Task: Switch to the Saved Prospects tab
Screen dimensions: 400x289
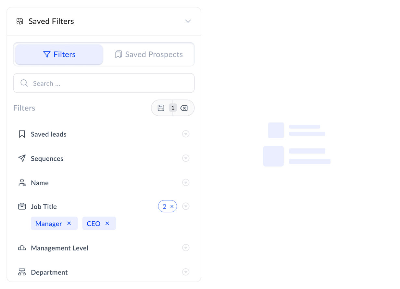Action: click(x=149, y=54)
